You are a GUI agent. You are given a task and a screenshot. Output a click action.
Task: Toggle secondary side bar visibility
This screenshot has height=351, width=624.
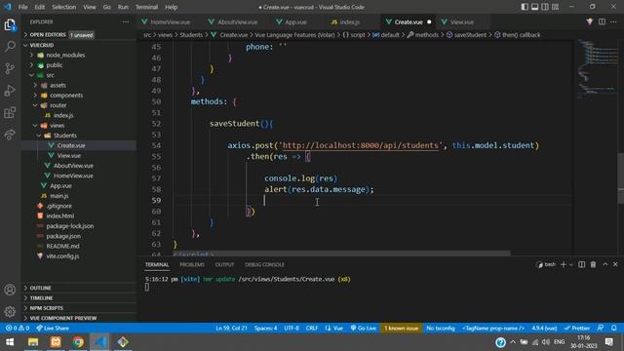tap(545, 7)
